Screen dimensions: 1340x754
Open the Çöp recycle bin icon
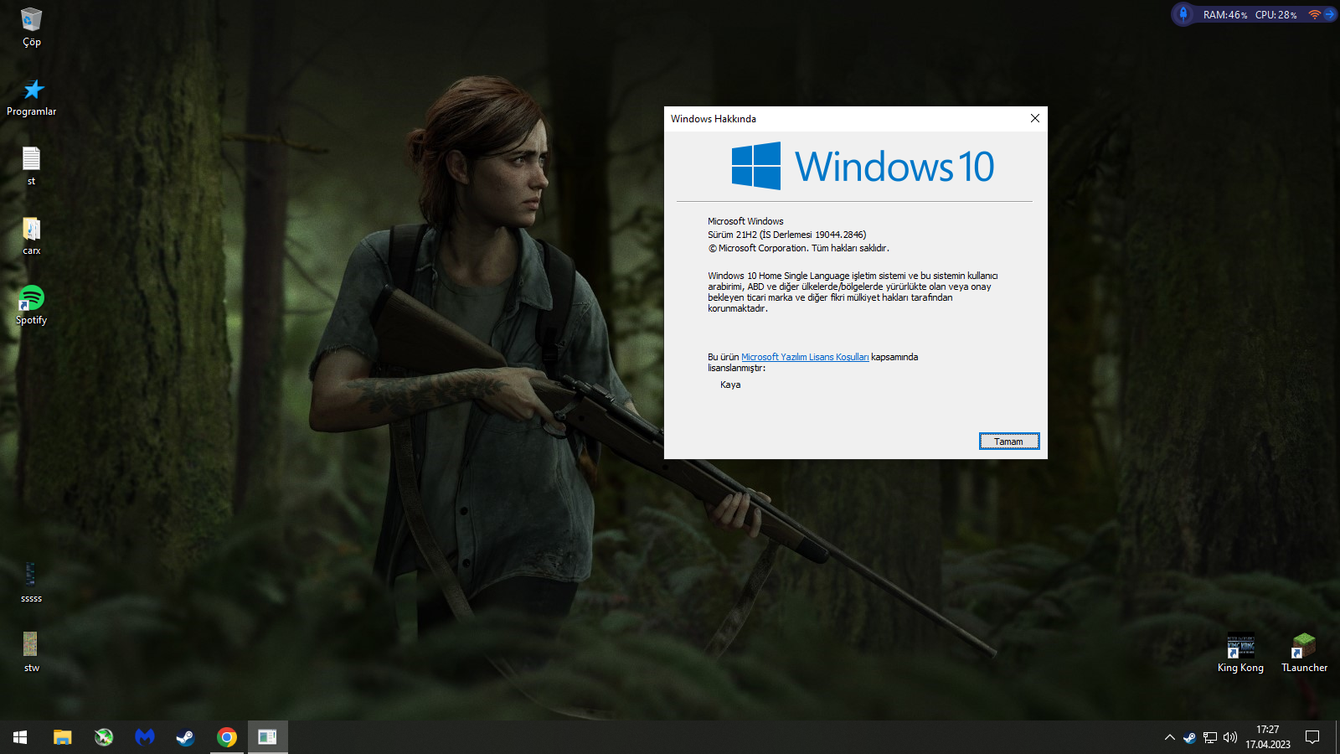(31, 27)
